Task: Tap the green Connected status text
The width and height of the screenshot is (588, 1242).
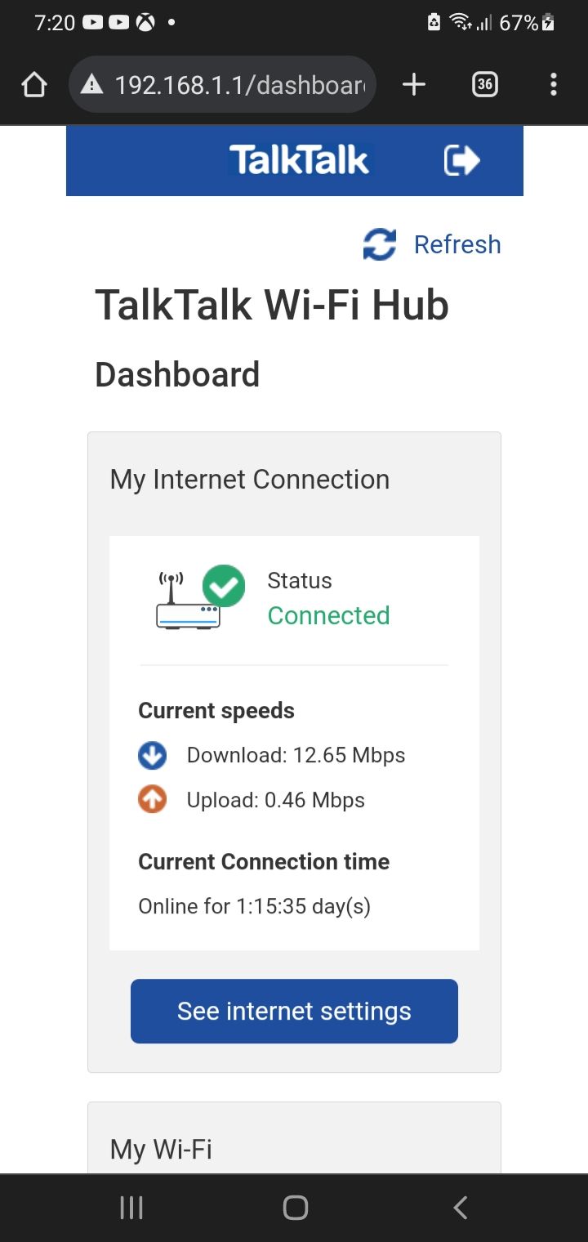Action: [328, 615]
